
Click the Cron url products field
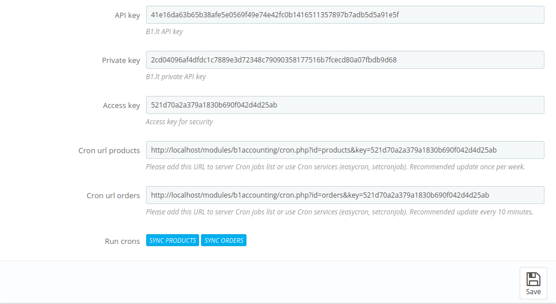345,150
